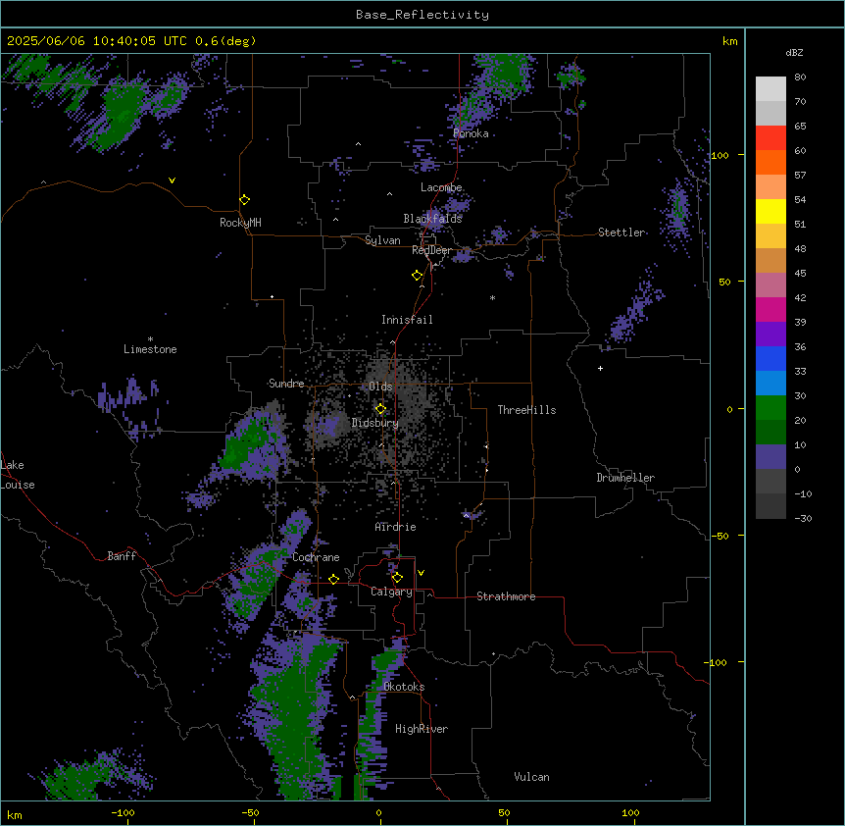
Task: Click the light gray 70-80 dBZ legend swatch
Action: [770, 89]
